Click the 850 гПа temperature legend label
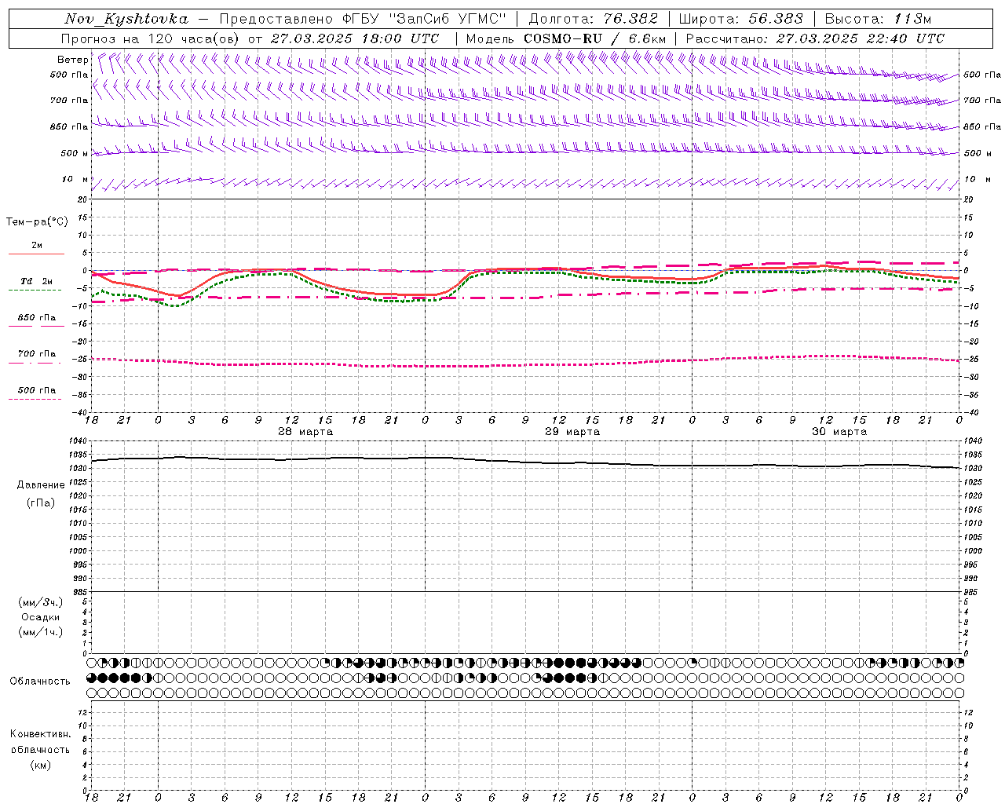 [37, 318]
